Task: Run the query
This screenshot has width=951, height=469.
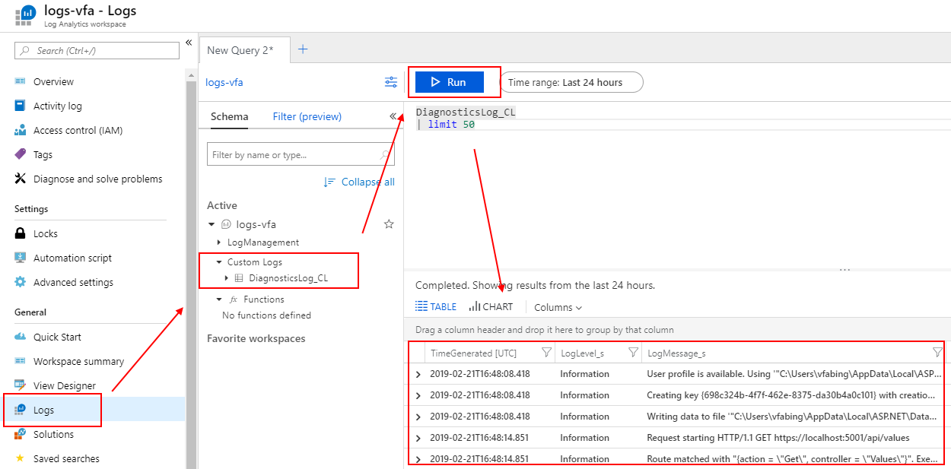Action: coord(450,82)
